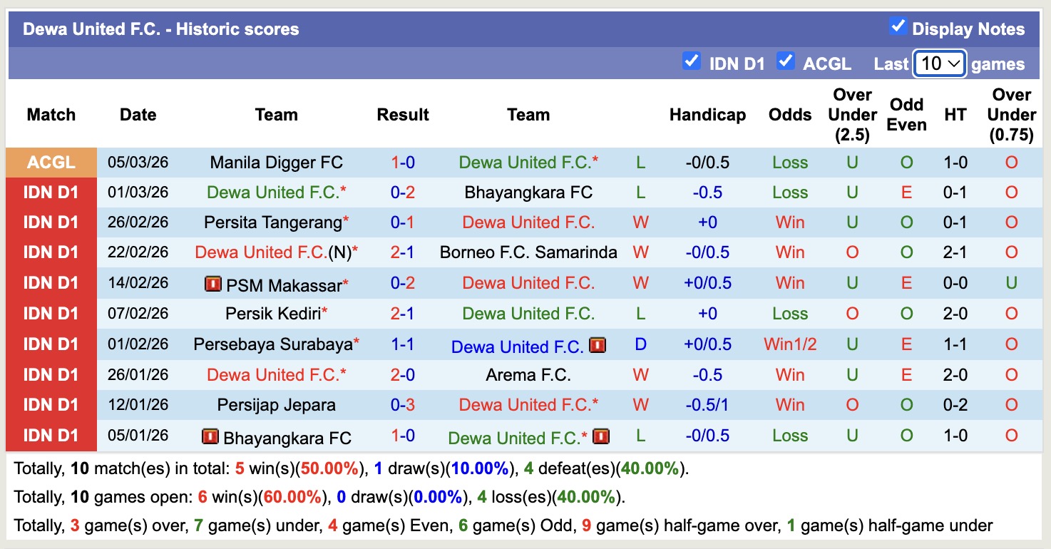Click the 0-3 result score for Persijap Jepara
This screenshot has height=549, width=1051.
[x=403, y=405]
